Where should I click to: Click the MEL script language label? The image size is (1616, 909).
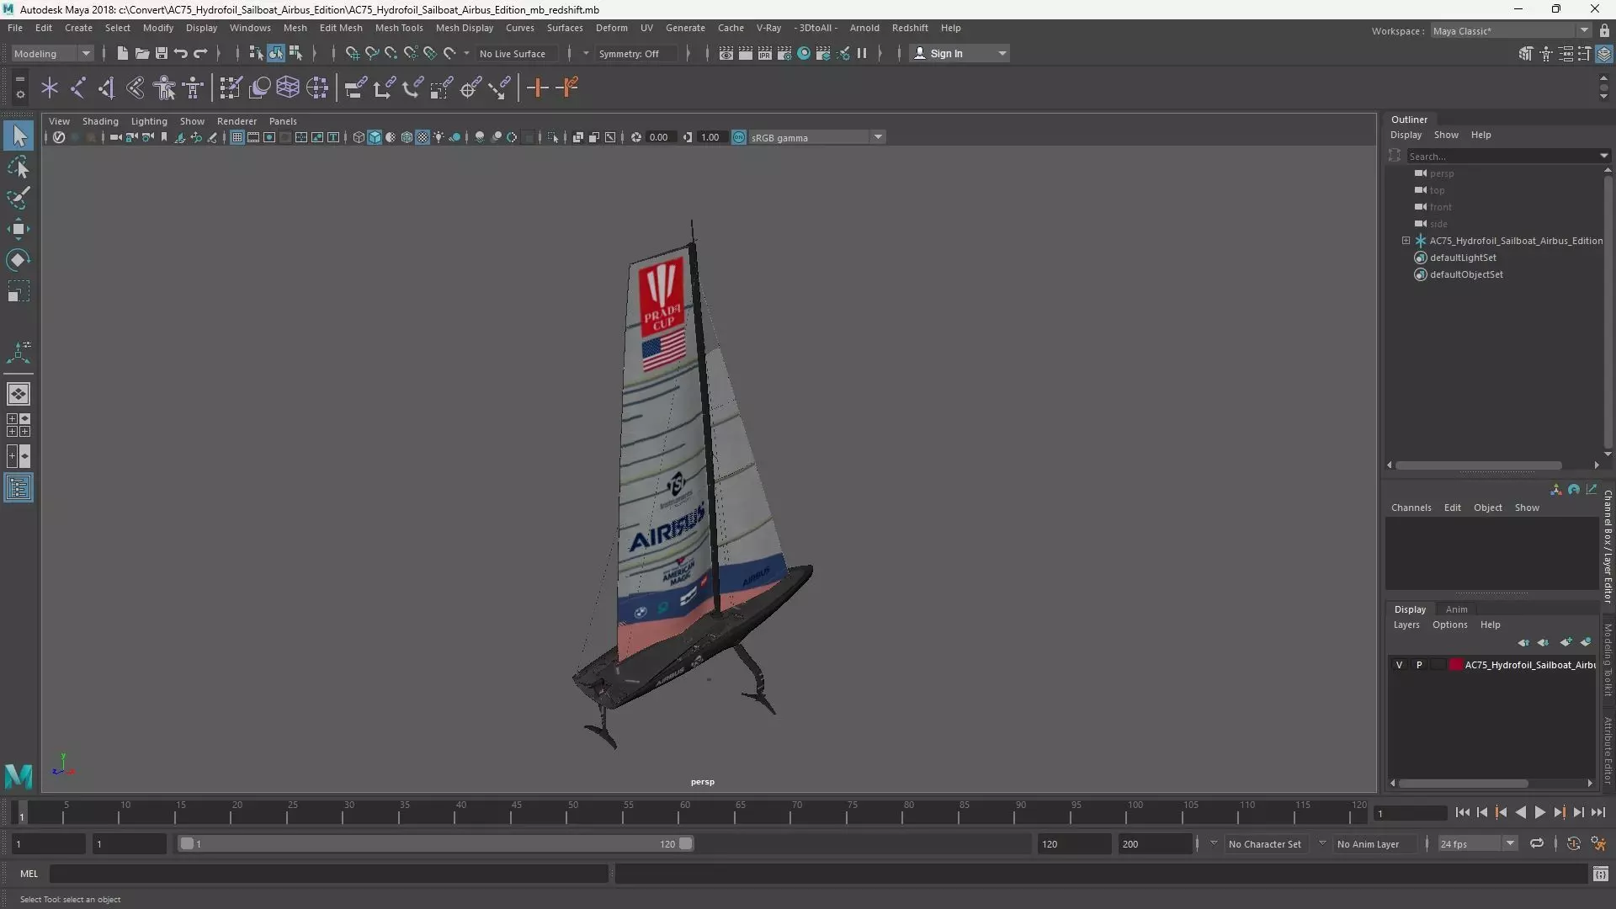(x=29, y=874)
